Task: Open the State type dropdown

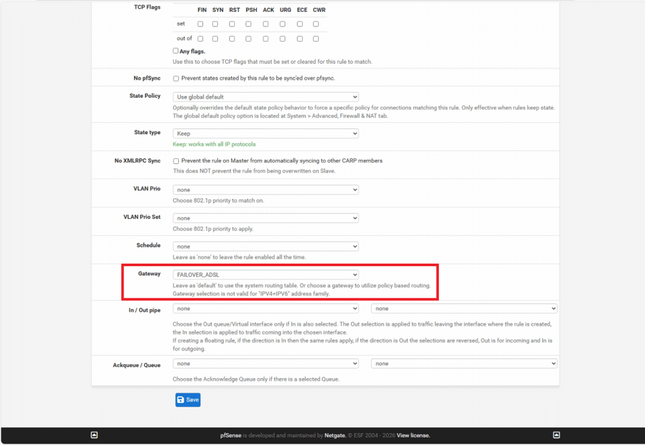Action: (265, 133)
